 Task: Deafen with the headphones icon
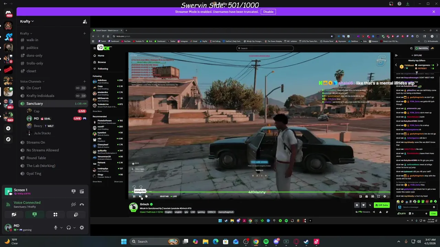[69, 227]
